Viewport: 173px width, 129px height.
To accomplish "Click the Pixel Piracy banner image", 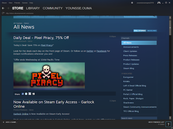I will pos(49,76).
